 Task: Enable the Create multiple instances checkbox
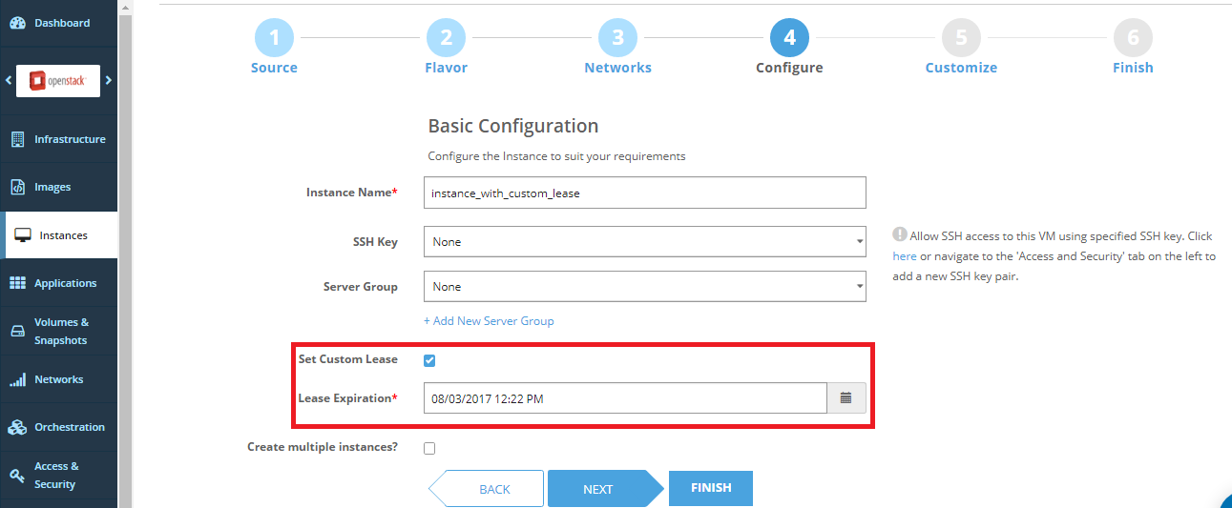pos(429,448)
